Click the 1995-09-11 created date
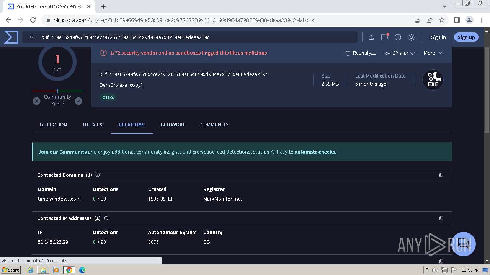Image resolution: width=490 pixels, height=275 pixels. coord(160,199)
